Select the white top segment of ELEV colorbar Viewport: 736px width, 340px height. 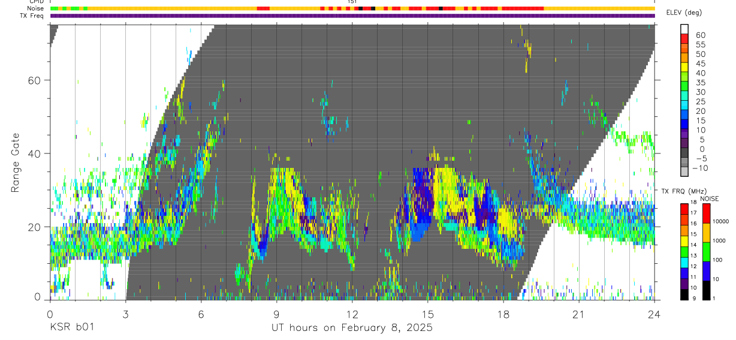click(x=684, y=29)
